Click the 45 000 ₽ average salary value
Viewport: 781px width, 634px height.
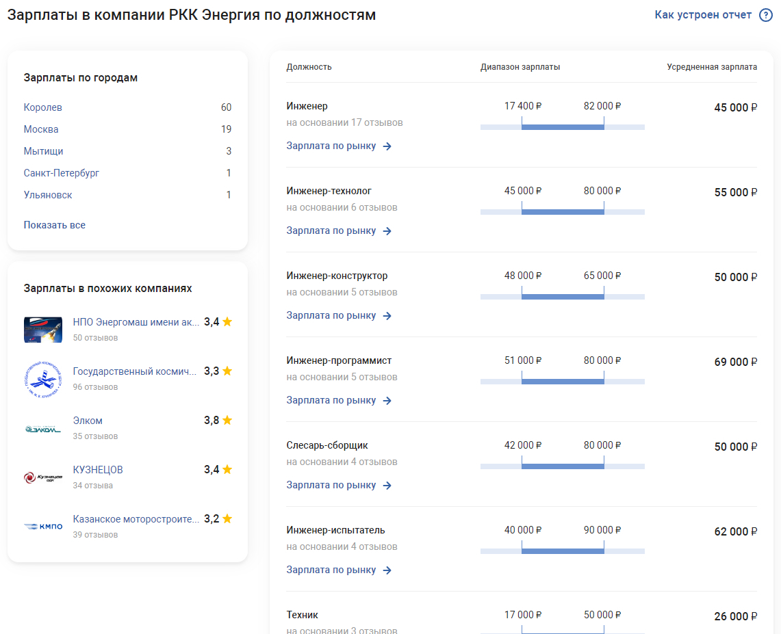pos(736,108)
